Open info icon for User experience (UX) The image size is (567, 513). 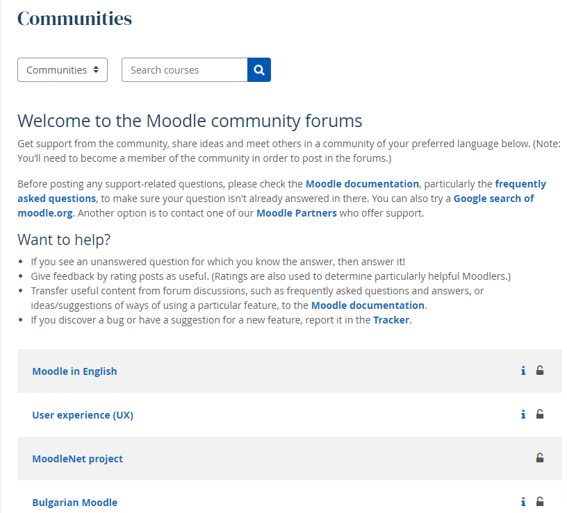523,414
